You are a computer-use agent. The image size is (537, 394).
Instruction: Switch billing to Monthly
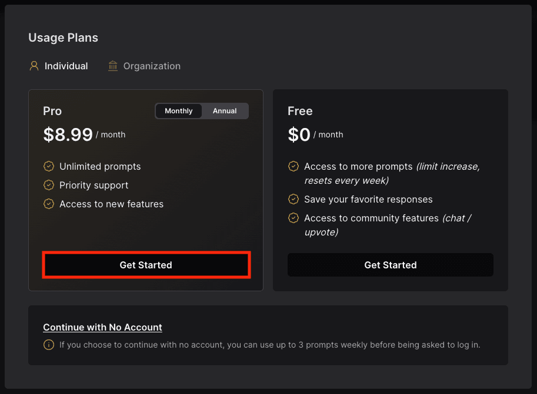[179, 111]
